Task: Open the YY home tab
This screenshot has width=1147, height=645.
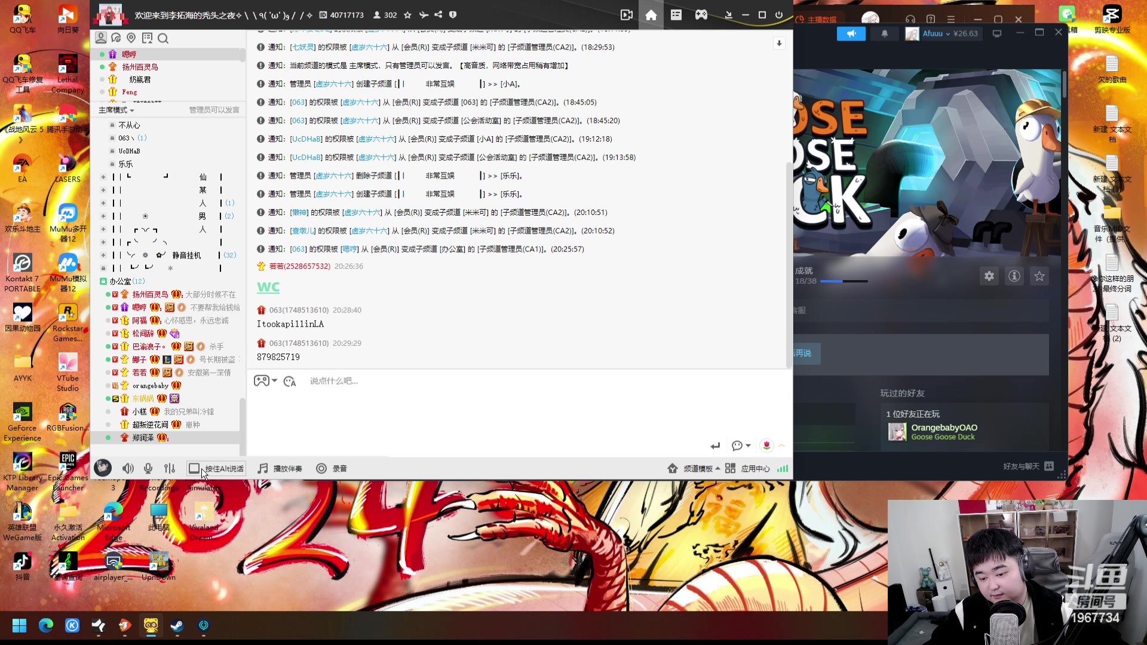Action: [x=651, y=15]
